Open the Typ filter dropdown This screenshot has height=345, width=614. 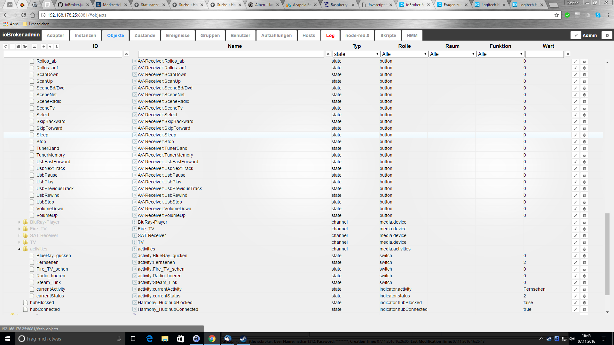coord(356,54)
